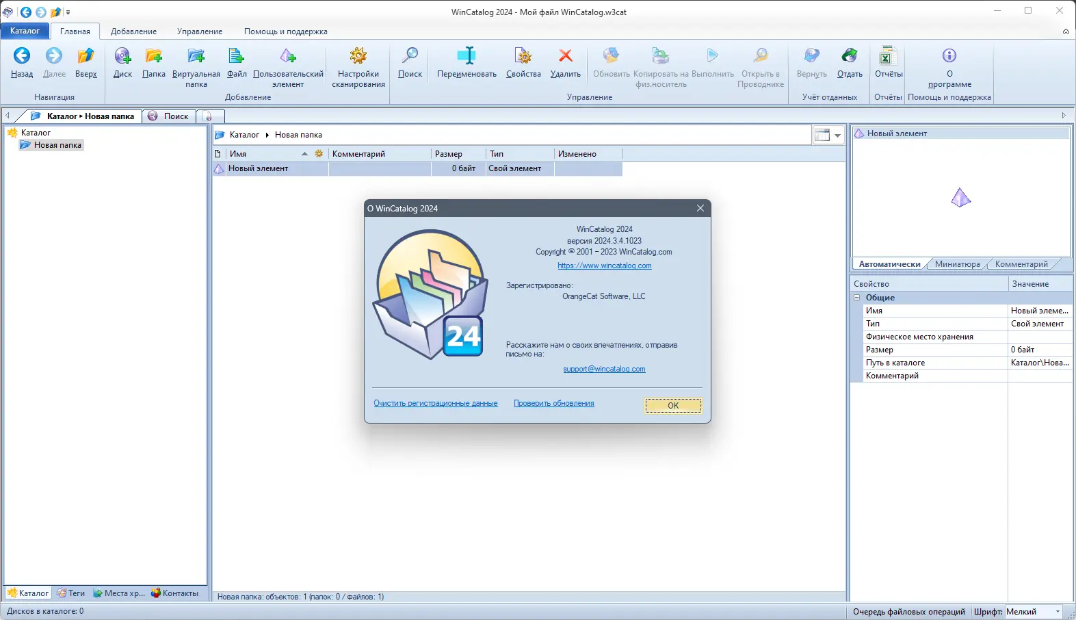This screenshot has width=1076, height=620.
Task: Switch to the Главная ribbon tab
Action: pyautogui.click(x=75, y=31)
